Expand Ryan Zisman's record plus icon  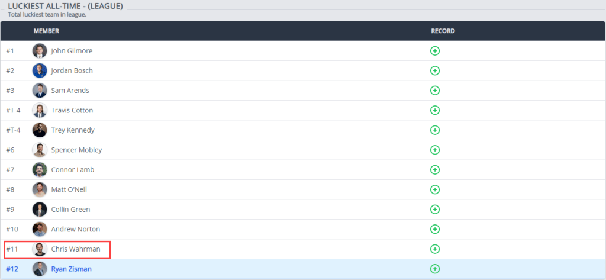point(435,269)
